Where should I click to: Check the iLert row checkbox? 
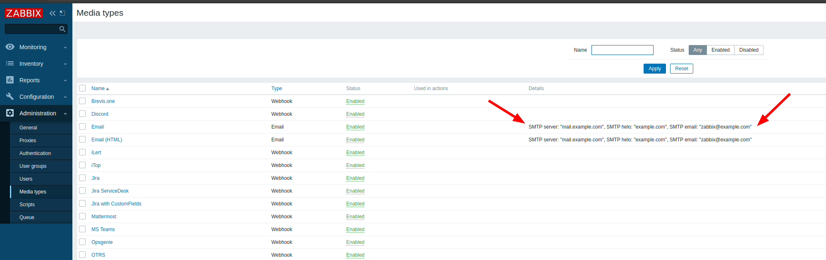[82, 152]
